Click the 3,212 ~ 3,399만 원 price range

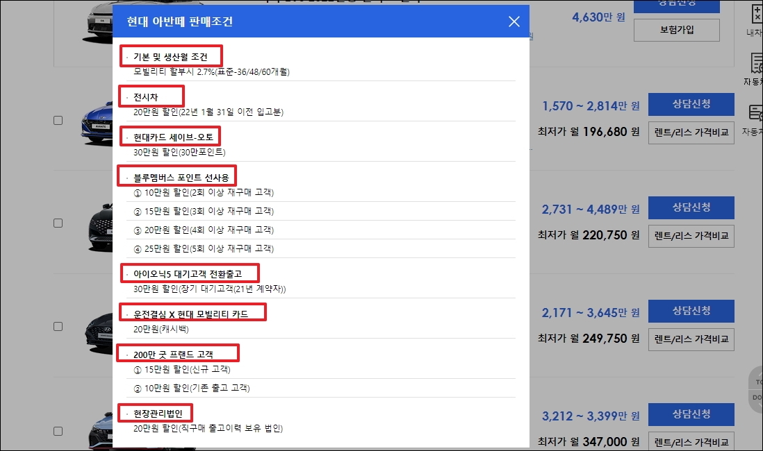591,416
